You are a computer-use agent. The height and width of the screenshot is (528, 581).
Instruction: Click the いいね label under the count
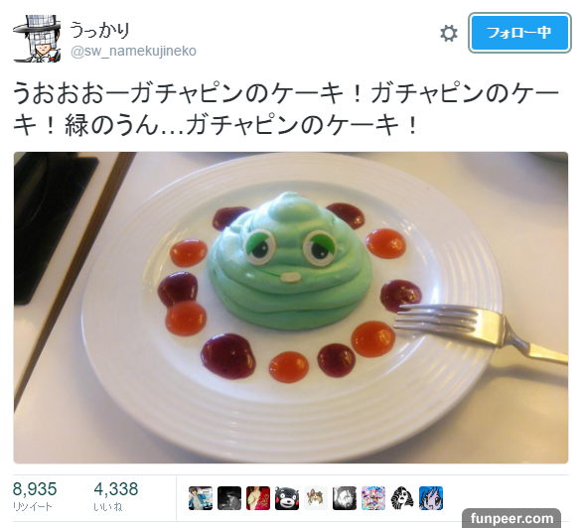click(x=108, y=506)
